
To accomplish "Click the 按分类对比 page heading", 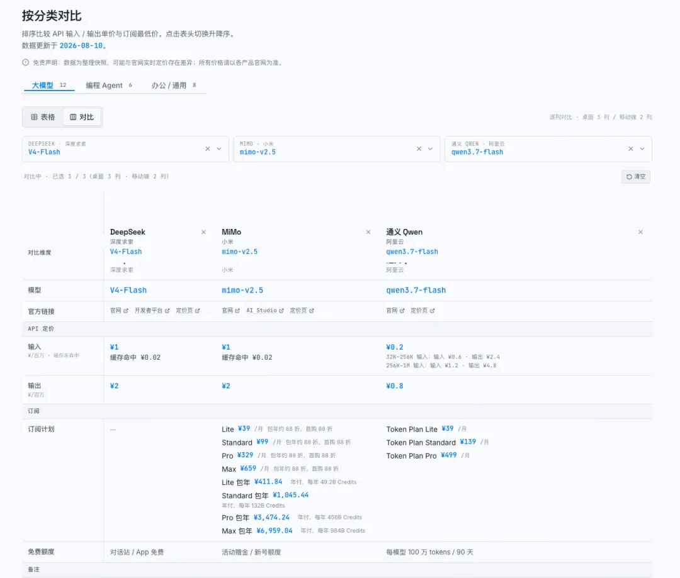I will pyautogui.click(x=52, y=16).
